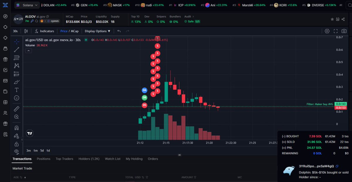
Task: Open the people/referral sidebar icon
Action: 5,113
